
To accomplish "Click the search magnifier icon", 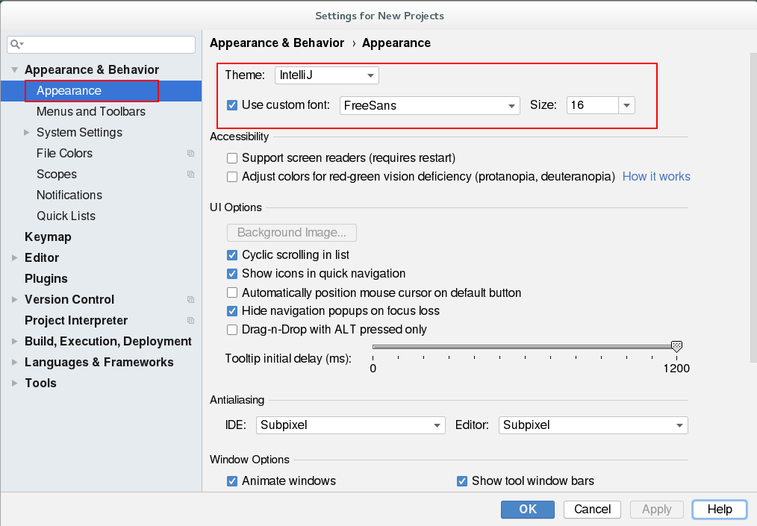I will (16, 45).
